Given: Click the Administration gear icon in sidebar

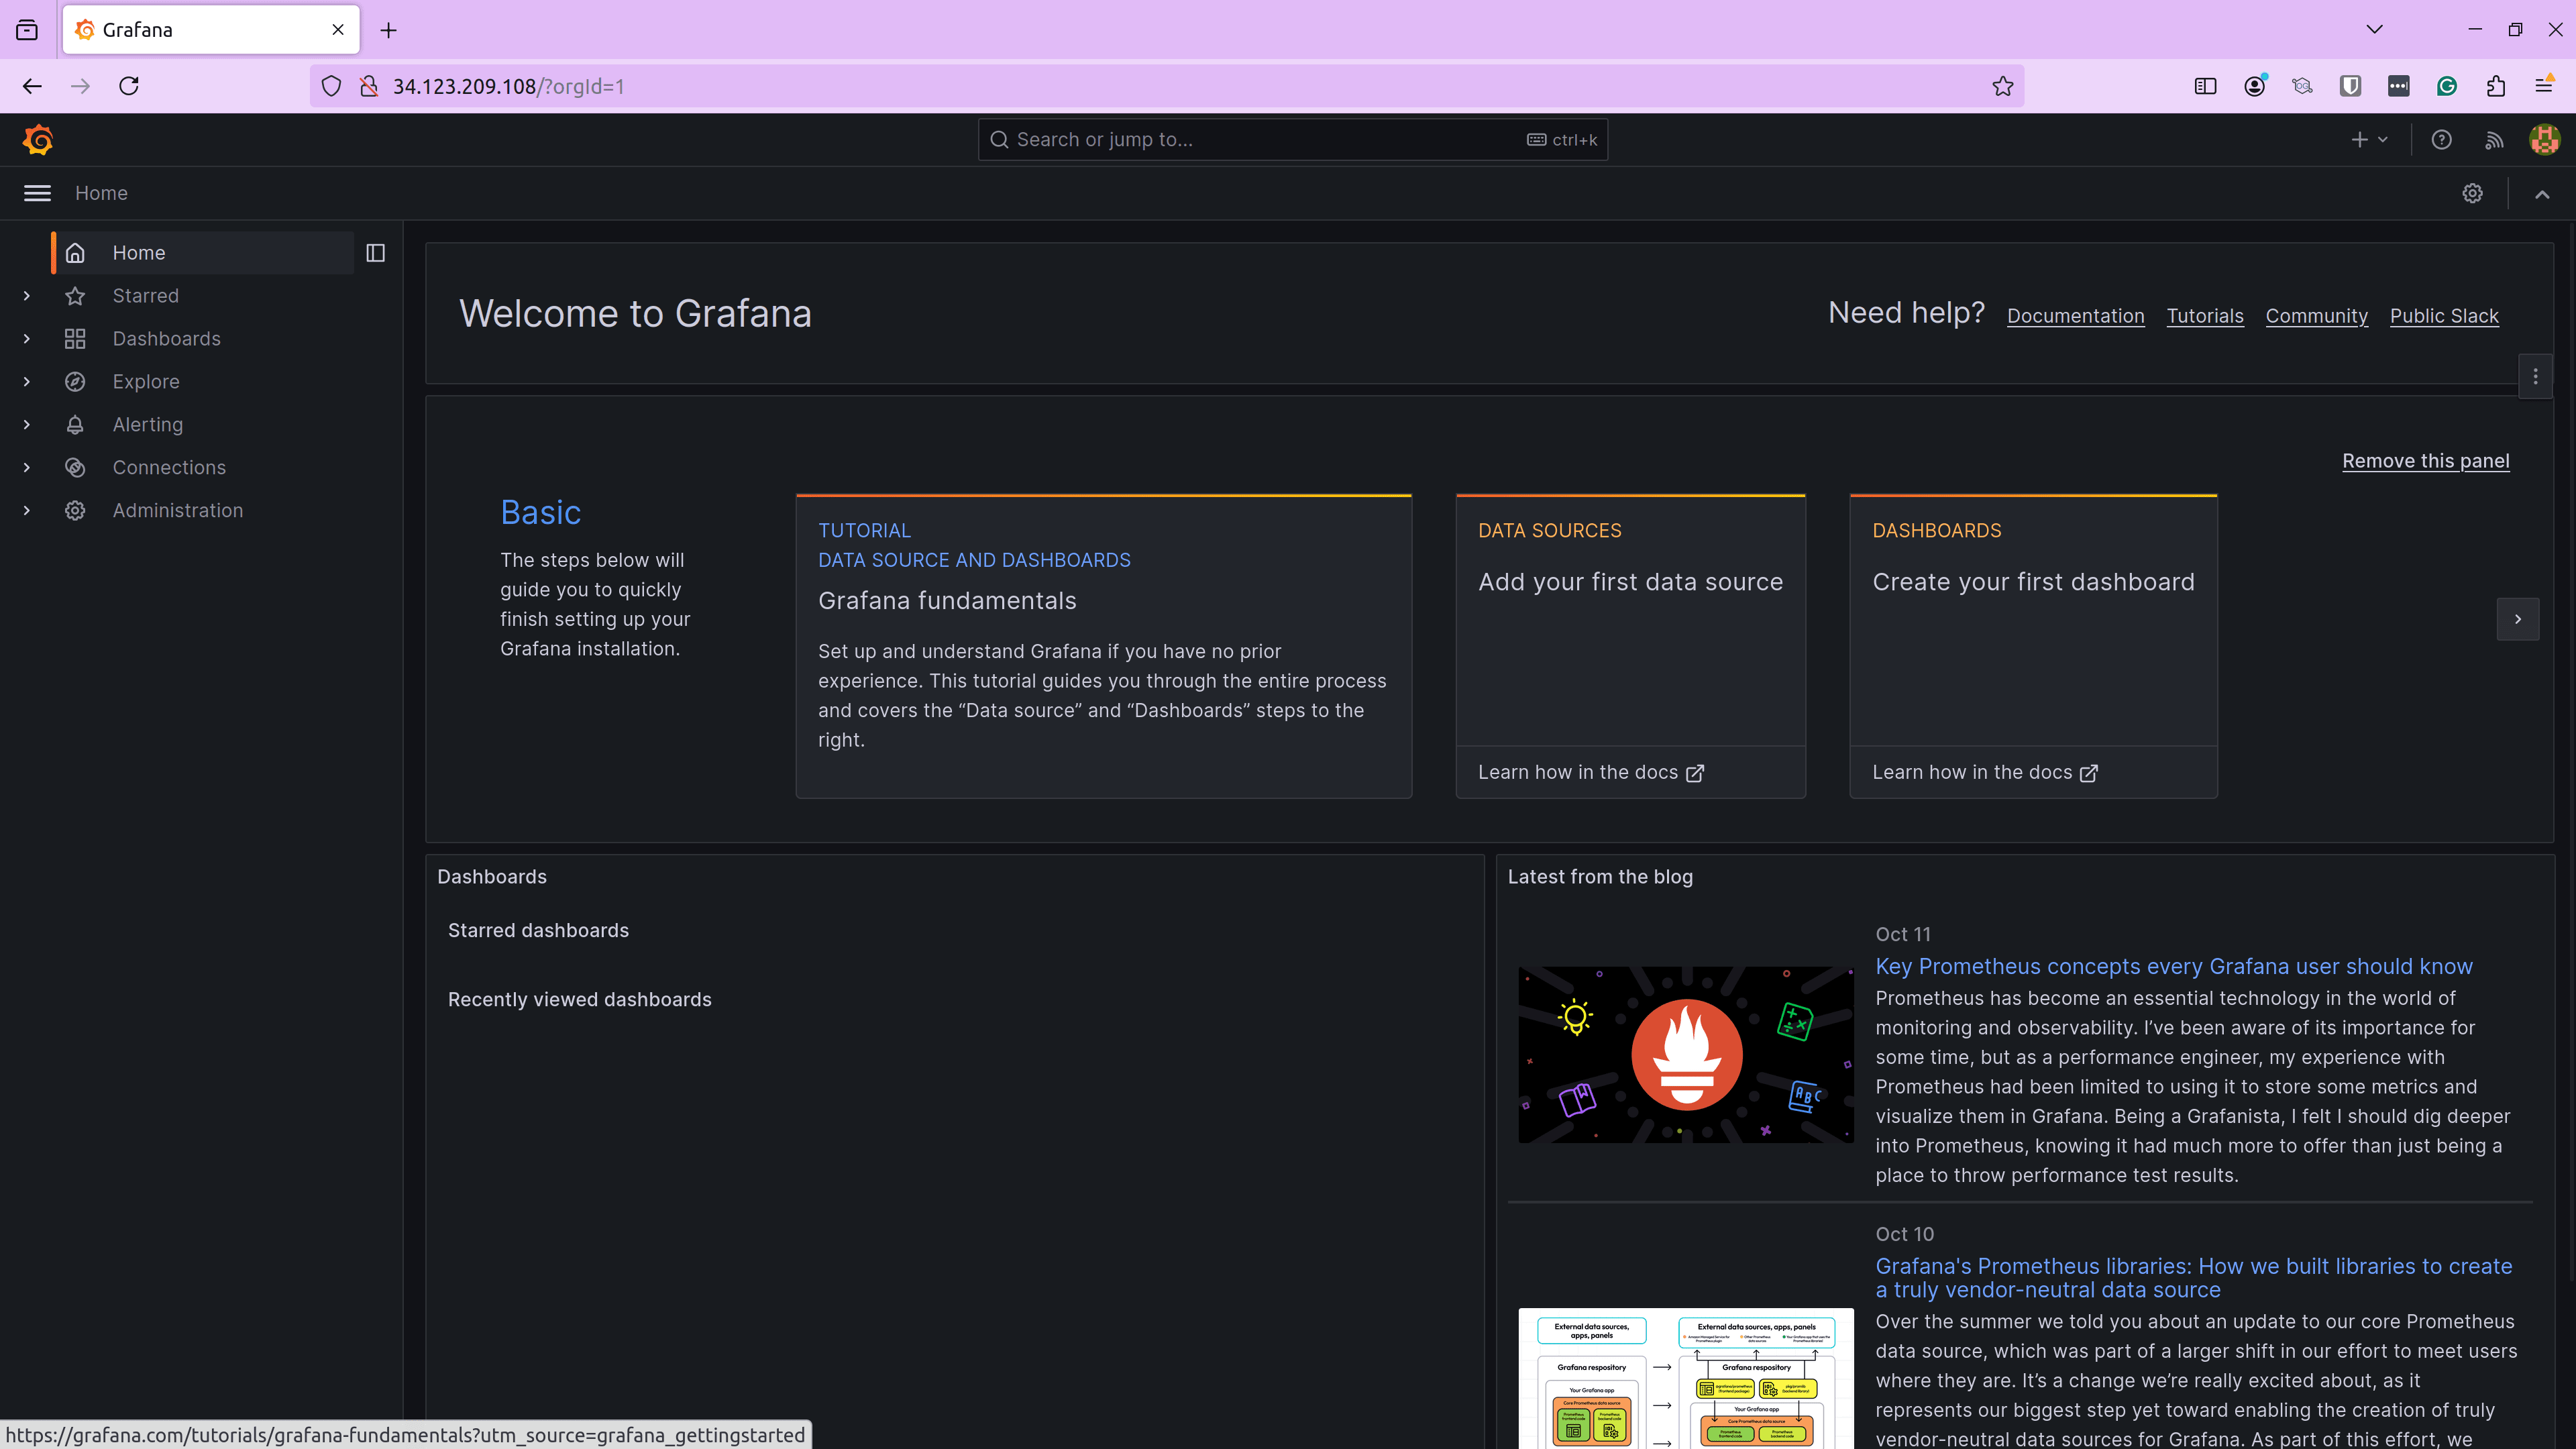Looking at the screenshot, I should [x=75, y=511].
